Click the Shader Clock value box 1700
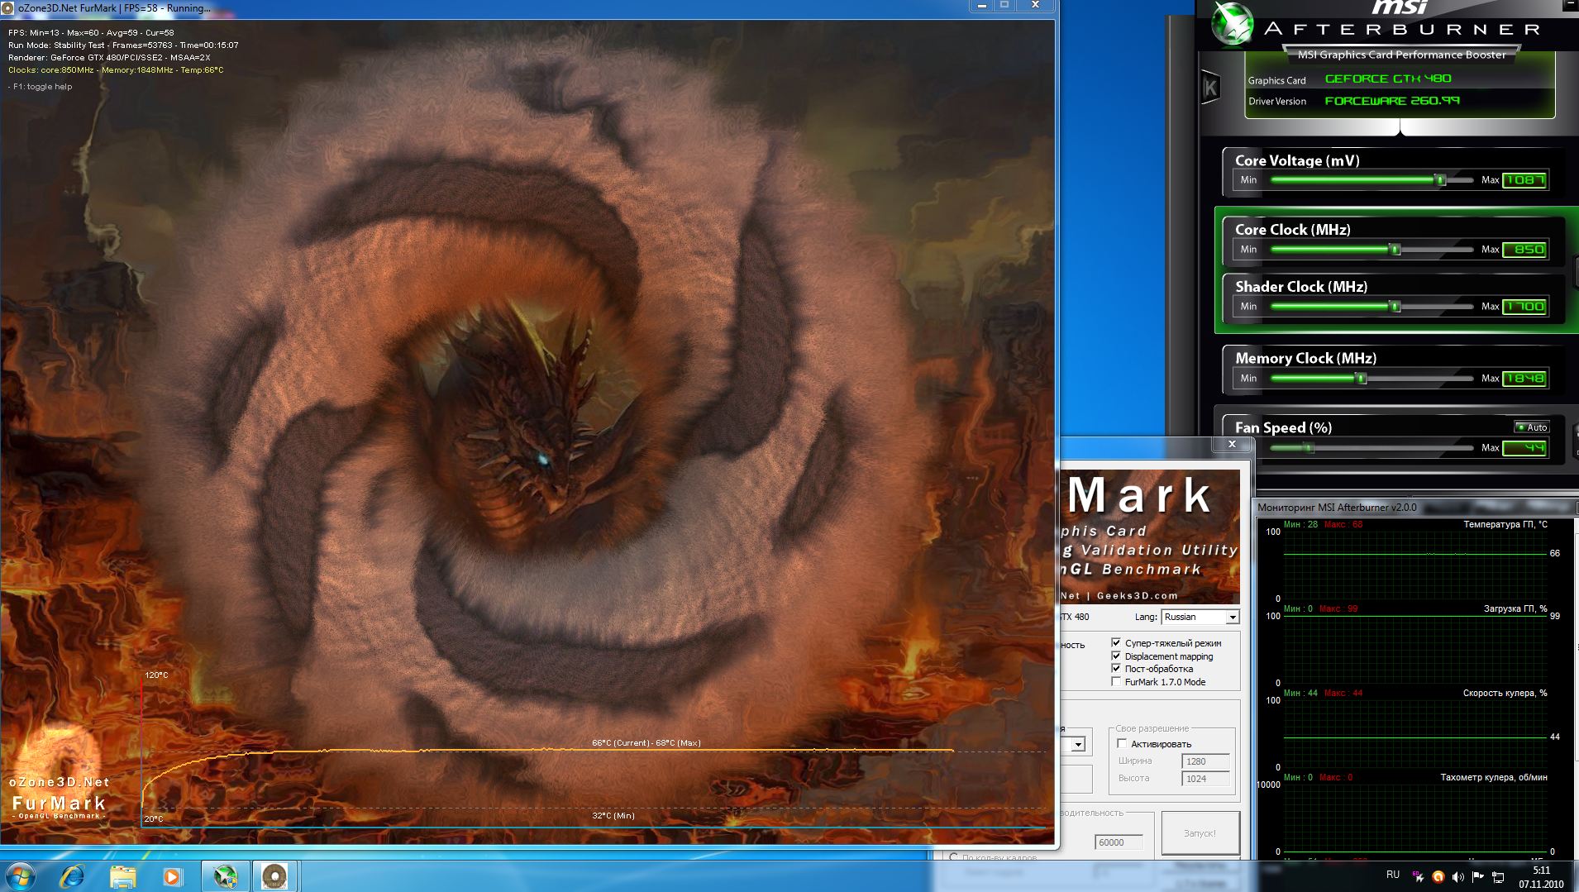 point(1524,306)
